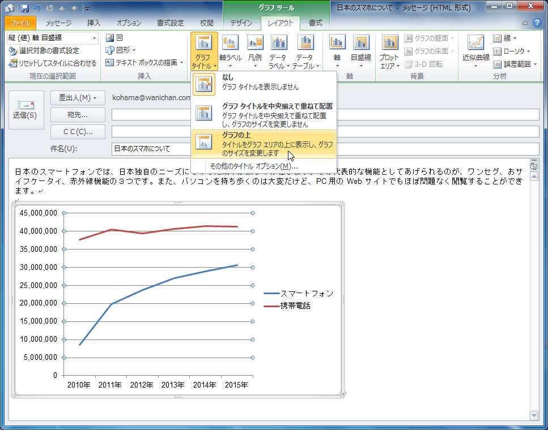Click the Redo icon in quick access toolbar
This screenshot has width=548, height=430.
50,8
